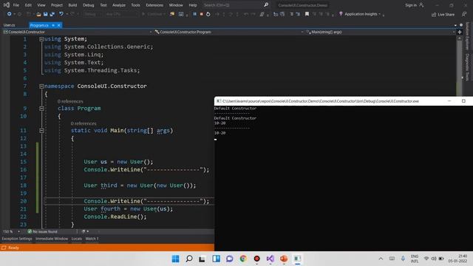This screenshot has width=473, height=266.
Task: Restart the debug session icon
Action: click(208, 14)
